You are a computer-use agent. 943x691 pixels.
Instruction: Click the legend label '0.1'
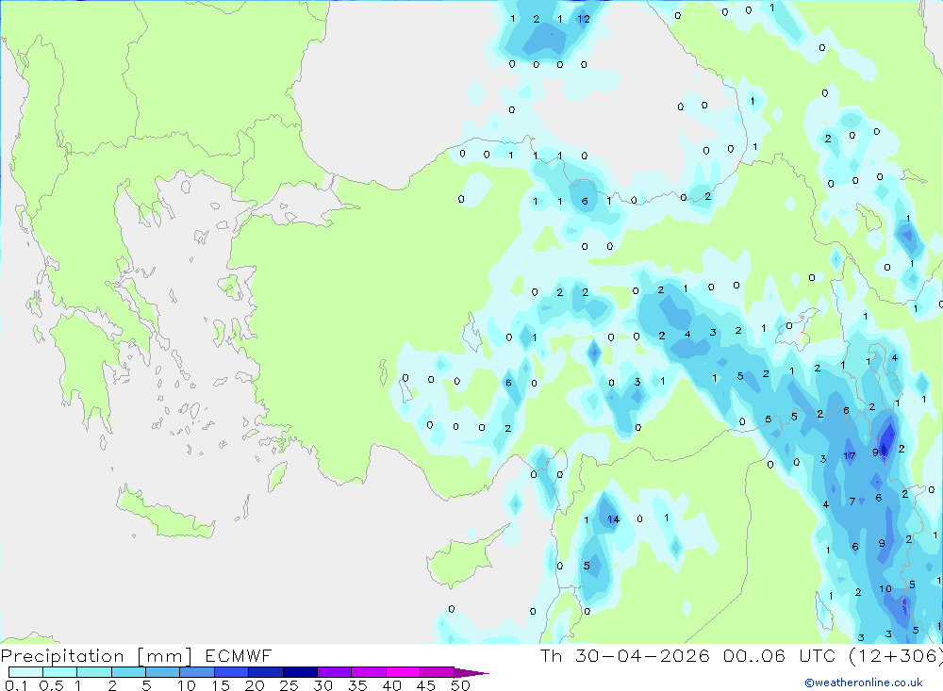(x=16, y=685)
